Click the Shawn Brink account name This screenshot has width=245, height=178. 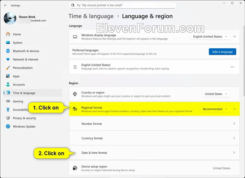27,17
